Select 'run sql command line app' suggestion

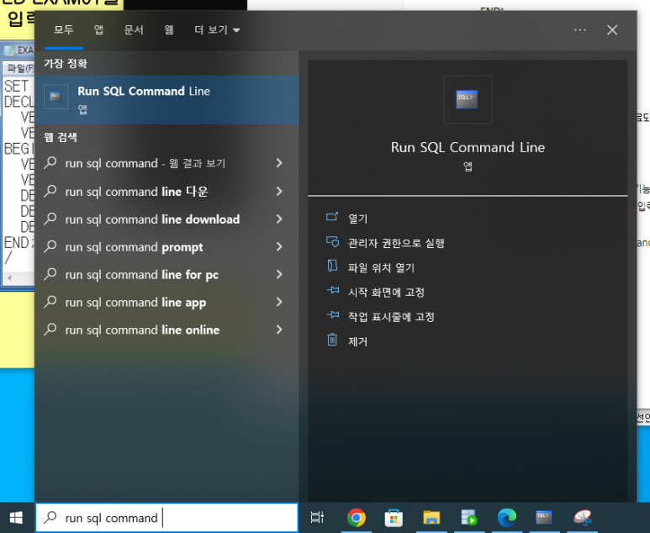coord(166,303)
